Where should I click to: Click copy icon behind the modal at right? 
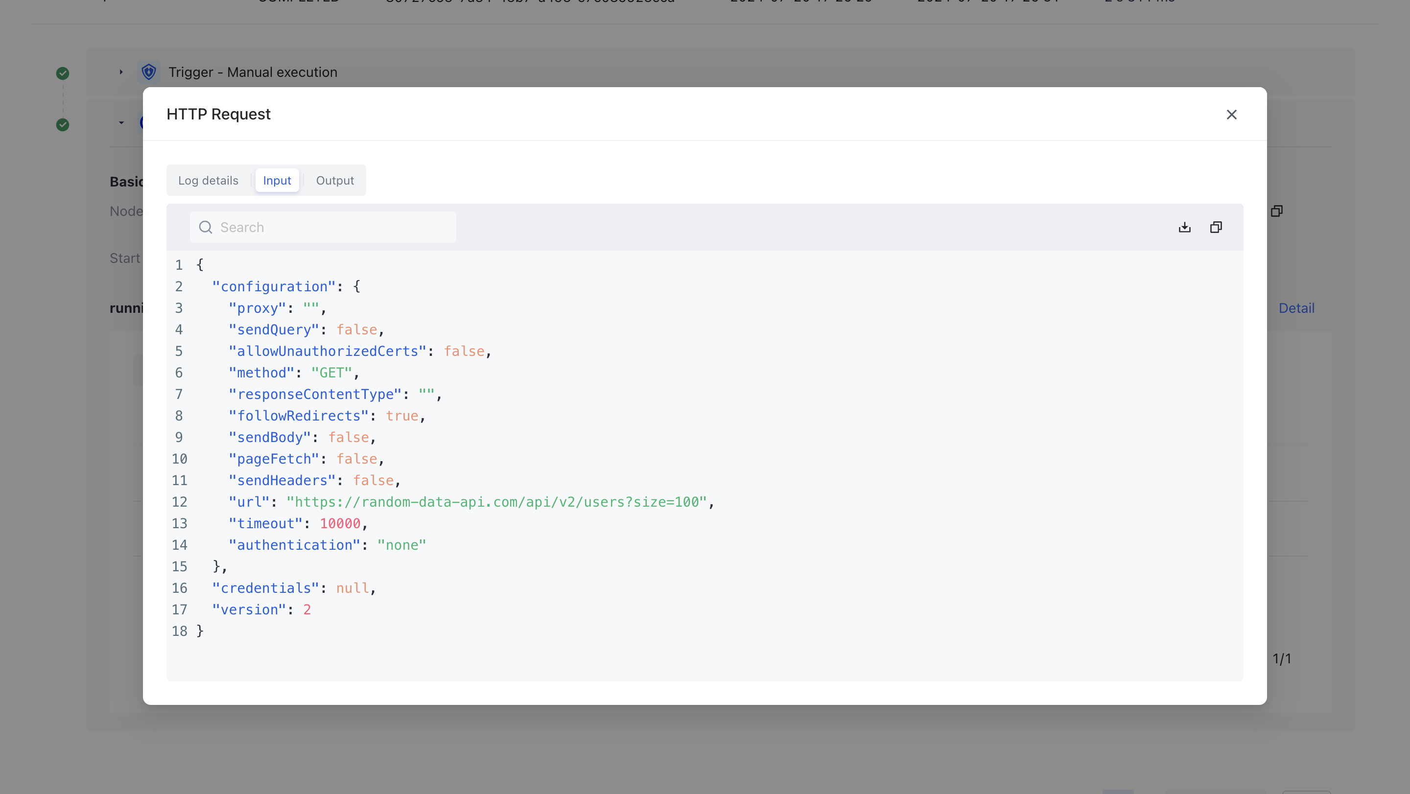[1276, 211]
